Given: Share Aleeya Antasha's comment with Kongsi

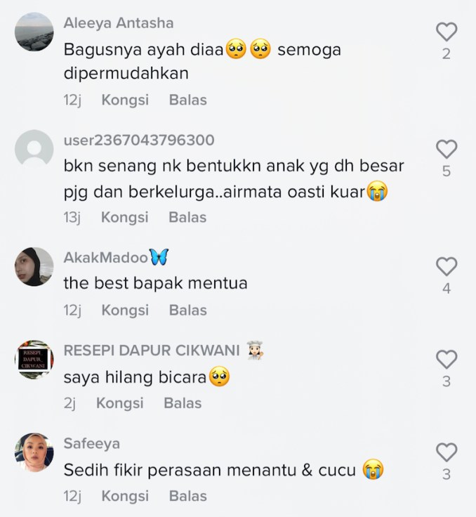Looking at the screenshot, I should [125, 100].
